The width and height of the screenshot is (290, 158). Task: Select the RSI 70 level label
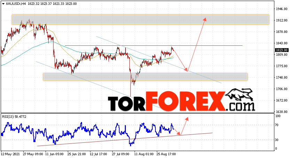pos(277,125)
